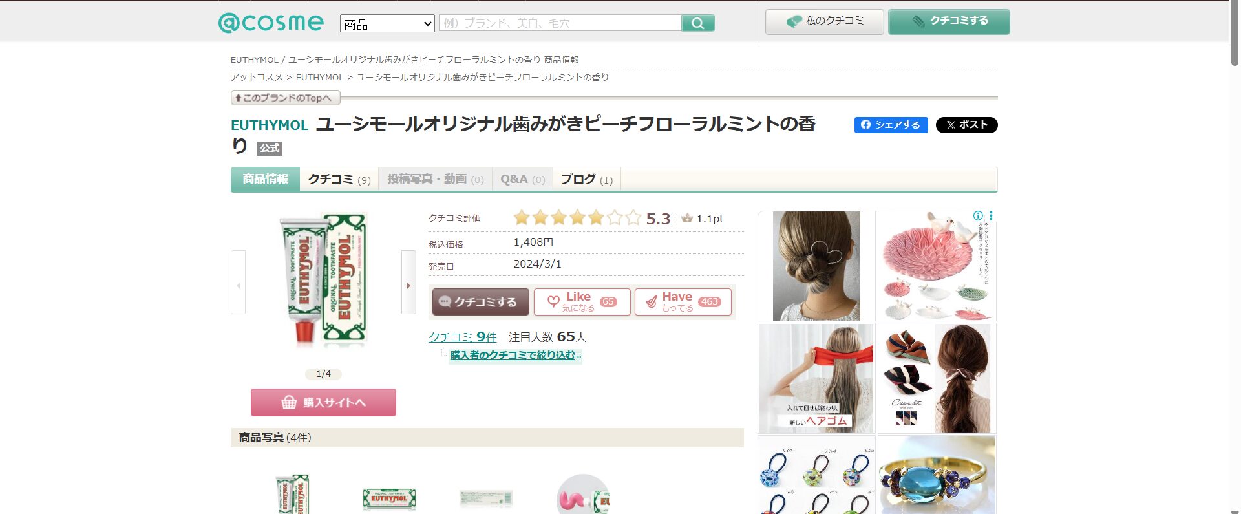1241x514 pixels.
Task: Click the star rating display
Action: click(577, 218)
